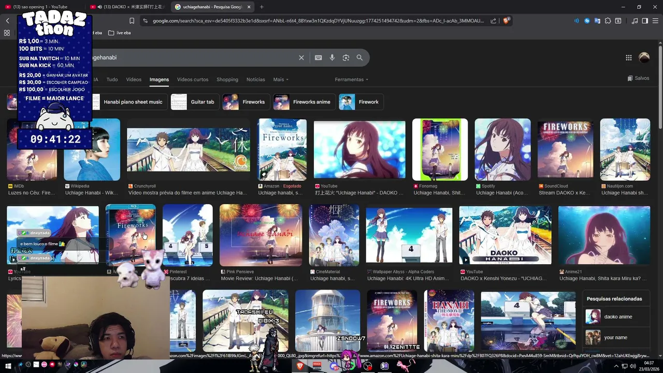The height and width of the screenshot is (373, 663).
Task: Open the YouTube 打上花火 DAOKO image result
Action: coord(359,150)
